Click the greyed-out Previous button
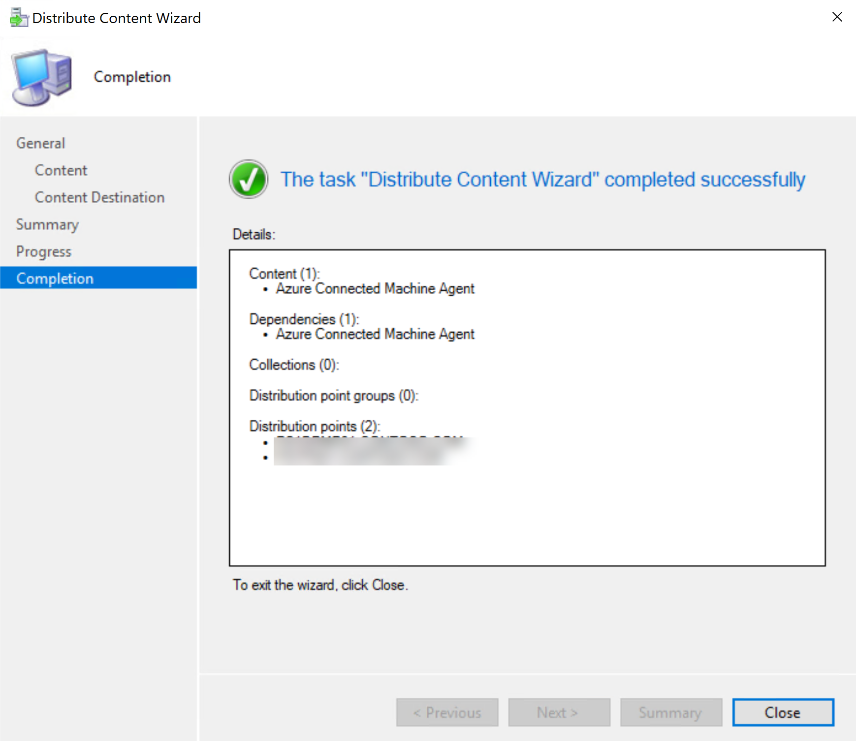Viewport: 856px width, 741px height. coord(447,712)
